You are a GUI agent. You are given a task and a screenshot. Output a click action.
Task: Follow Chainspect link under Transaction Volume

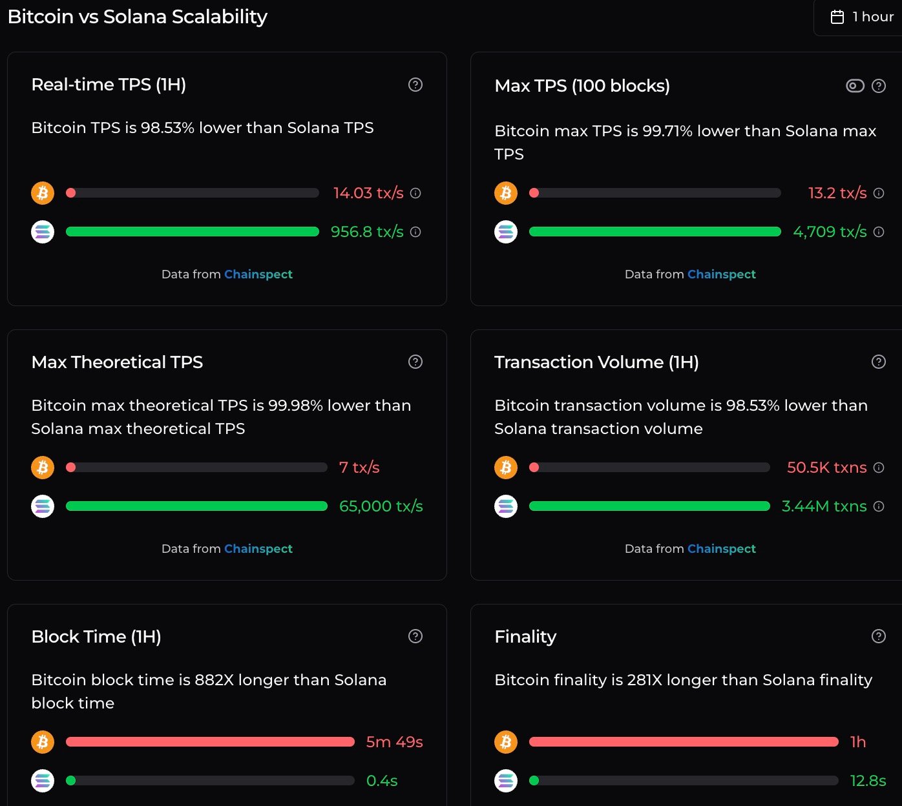click(721, 549)
